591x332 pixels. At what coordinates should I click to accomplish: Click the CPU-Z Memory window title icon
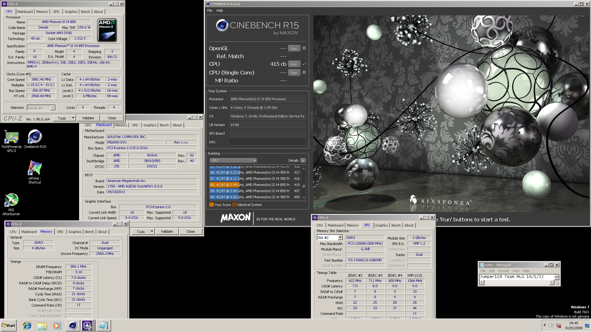coord(8,224)
